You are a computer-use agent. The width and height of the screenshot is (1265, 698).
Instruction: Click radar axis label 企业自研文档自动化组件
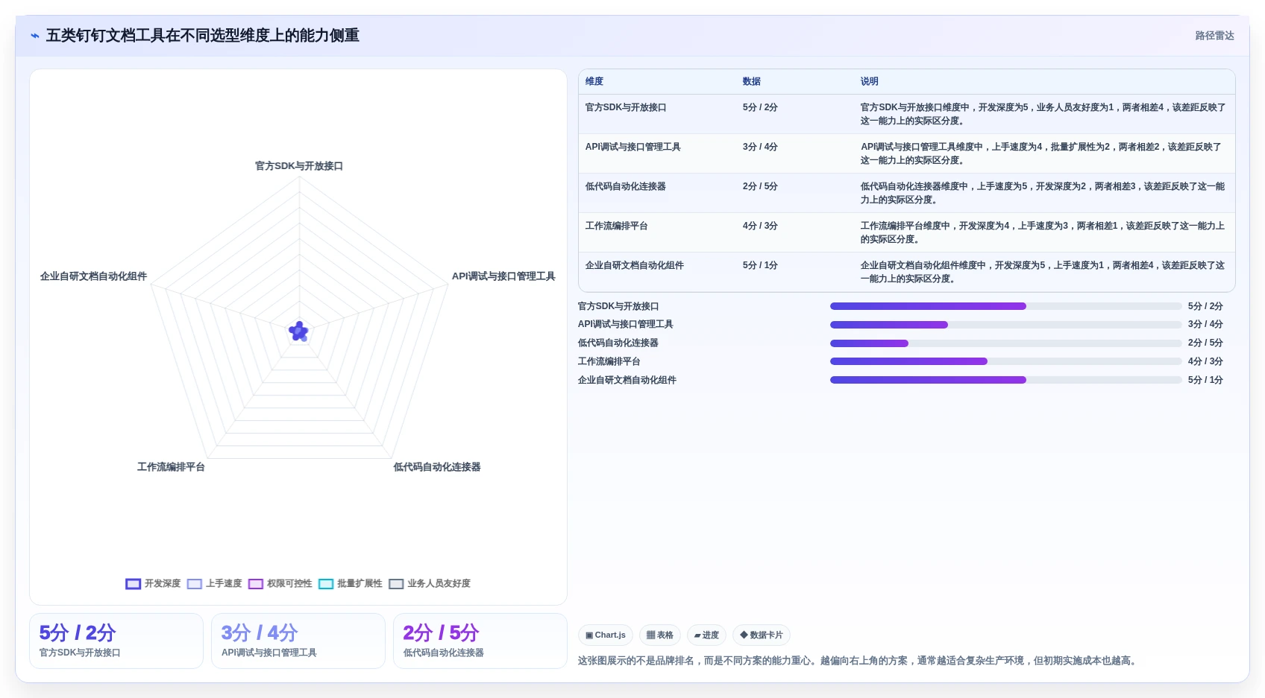click(93, 276)
